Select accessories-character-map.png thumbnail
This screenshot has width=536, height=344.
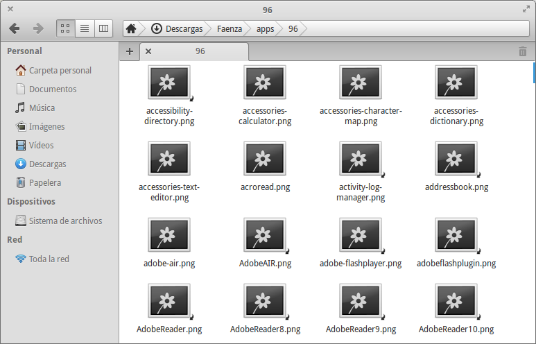coord(361,83)
